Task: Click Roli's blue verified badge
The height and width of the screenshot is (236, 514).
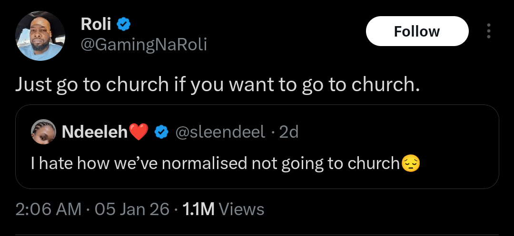Action: click(124, 23)
